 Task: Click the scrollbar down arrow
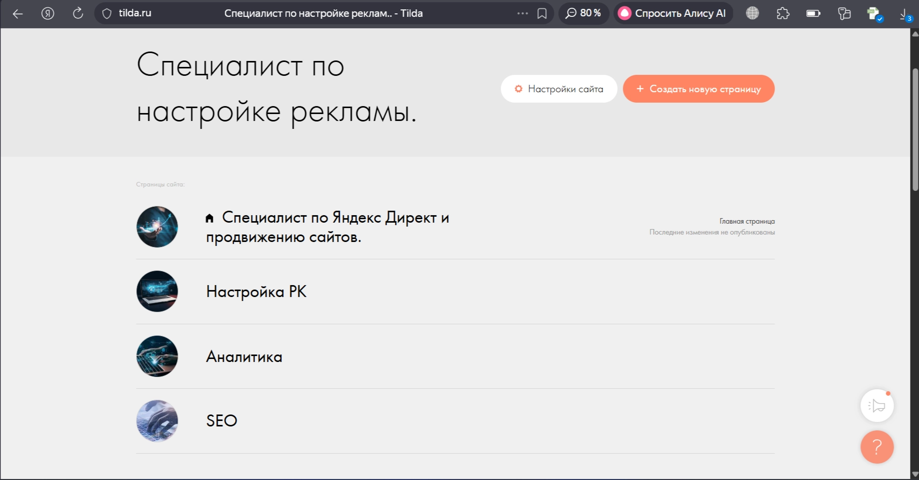(x=915, y=475)
